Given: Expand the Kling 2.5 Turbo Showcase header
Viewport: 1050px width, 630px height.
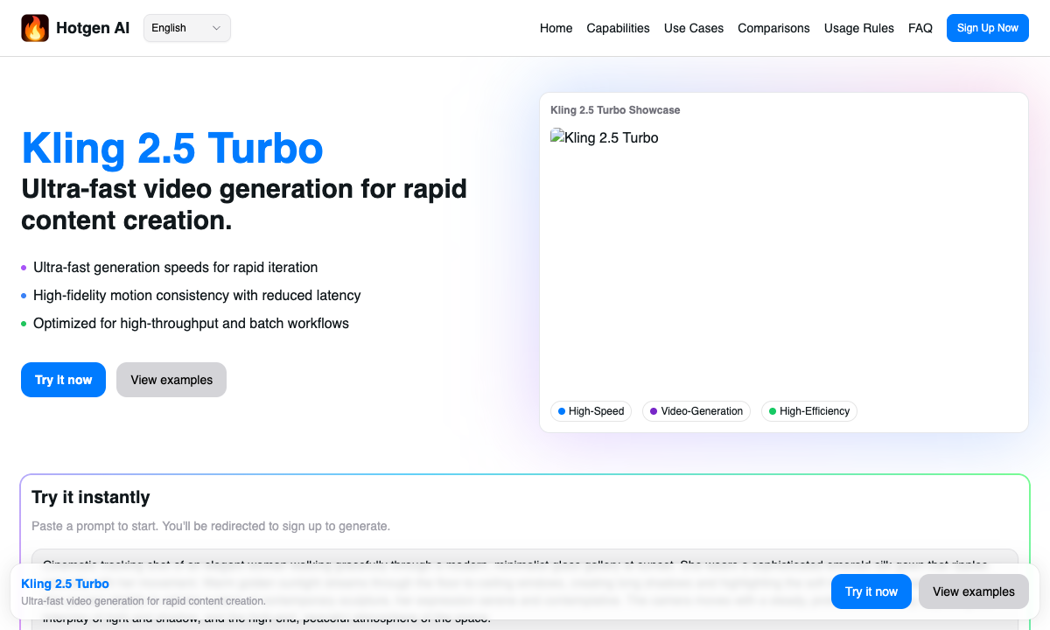Looking at the screenshot, I should (x=615, y=110).
